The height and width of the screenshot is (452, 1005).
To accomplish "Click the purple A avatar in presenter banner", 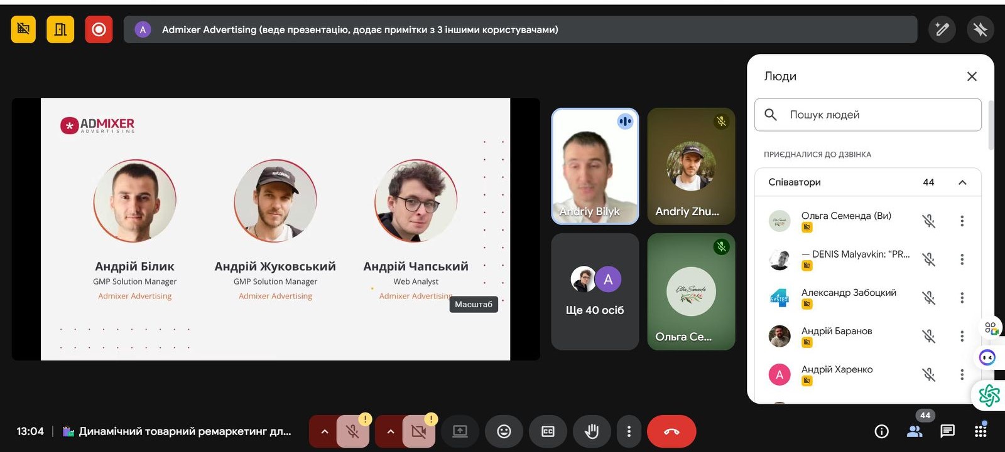I will [x=143, y=29].
